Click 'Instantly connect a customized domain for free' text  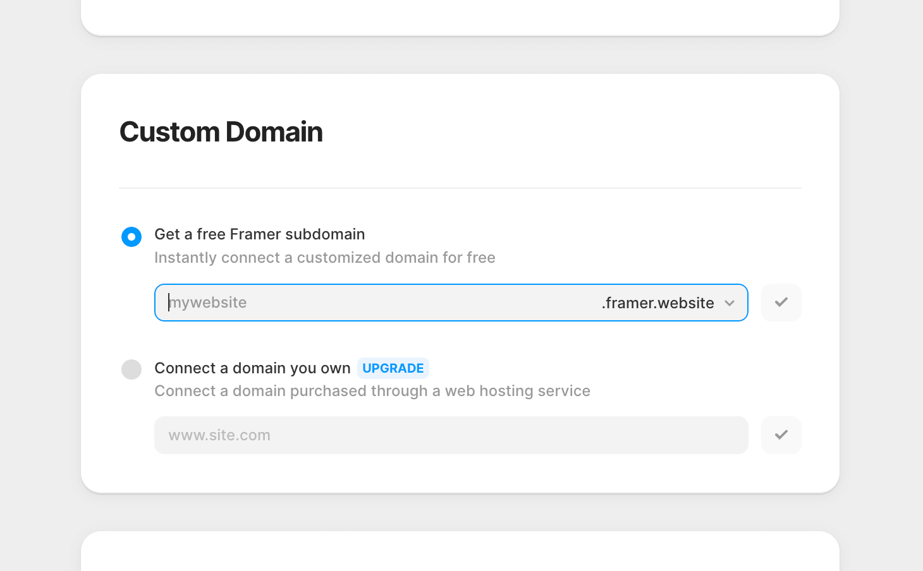point(324,258)
